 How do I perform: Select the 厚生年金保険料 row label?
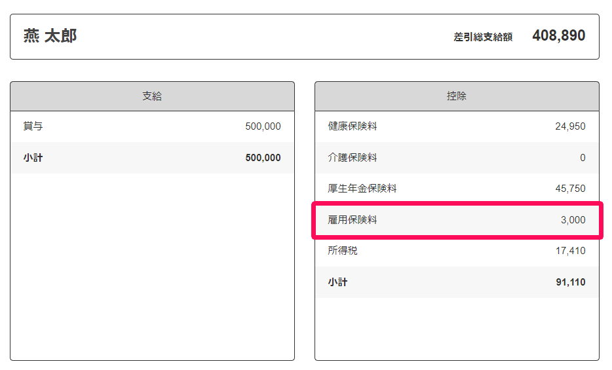click(362, 189)
